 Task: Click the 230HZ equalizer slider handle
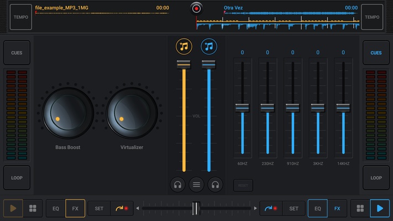click(268, 108)
